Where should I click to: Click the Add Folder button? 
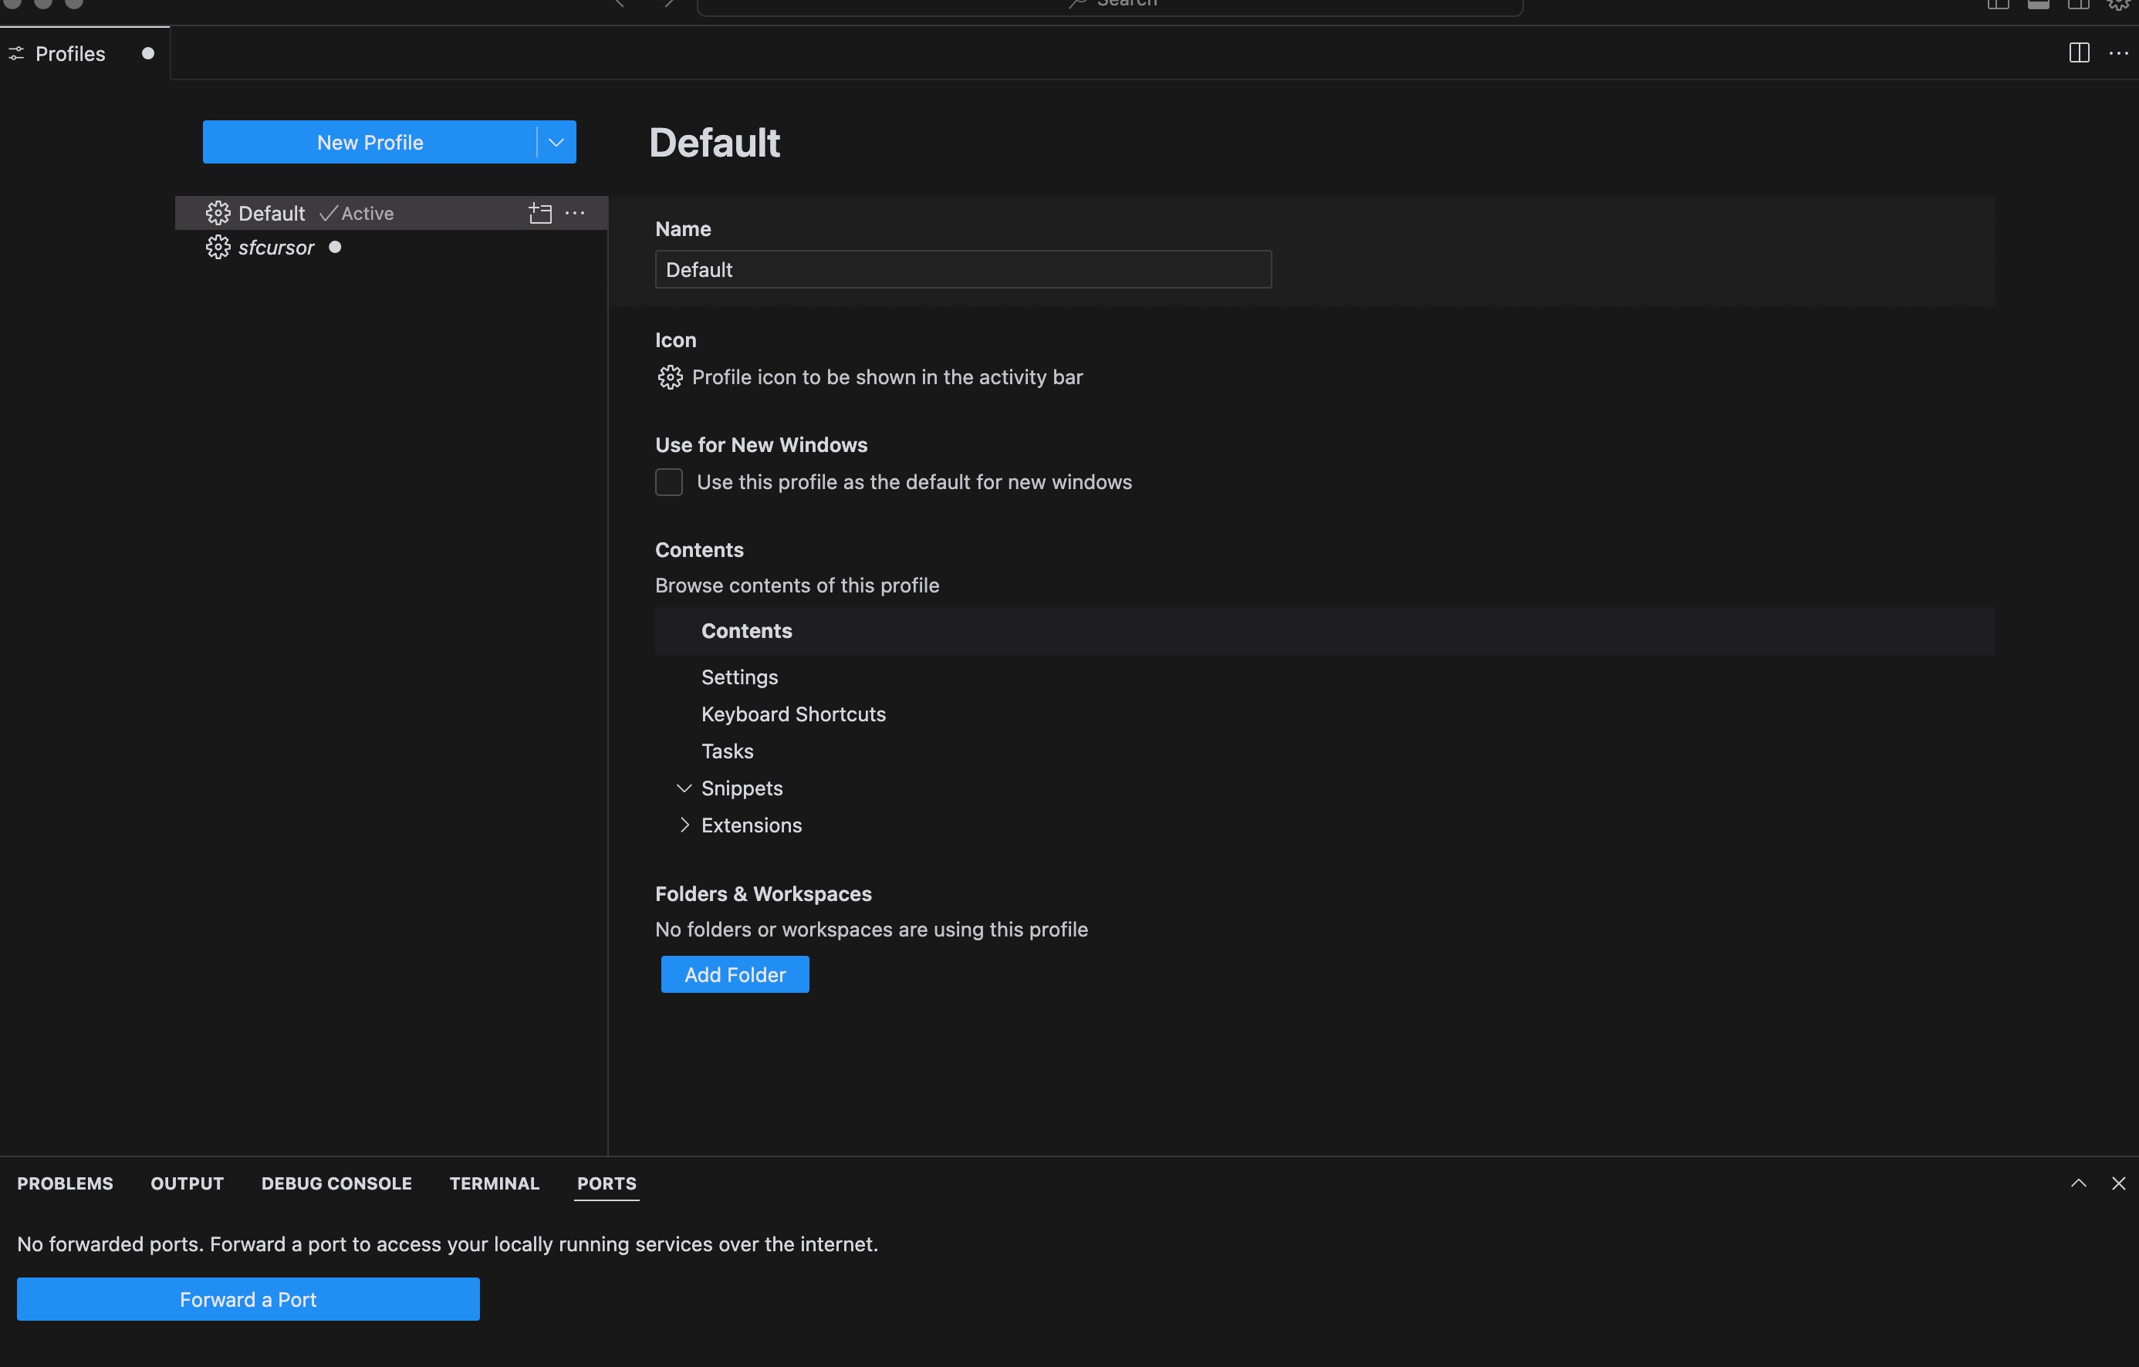pyautogui.click(x=735, y=974)
